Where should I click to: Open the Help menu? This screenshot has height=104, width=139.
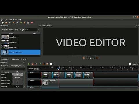(19, 20)
